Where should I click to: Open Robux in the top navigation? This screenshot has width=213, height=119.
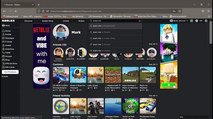[x=81, y=21]
